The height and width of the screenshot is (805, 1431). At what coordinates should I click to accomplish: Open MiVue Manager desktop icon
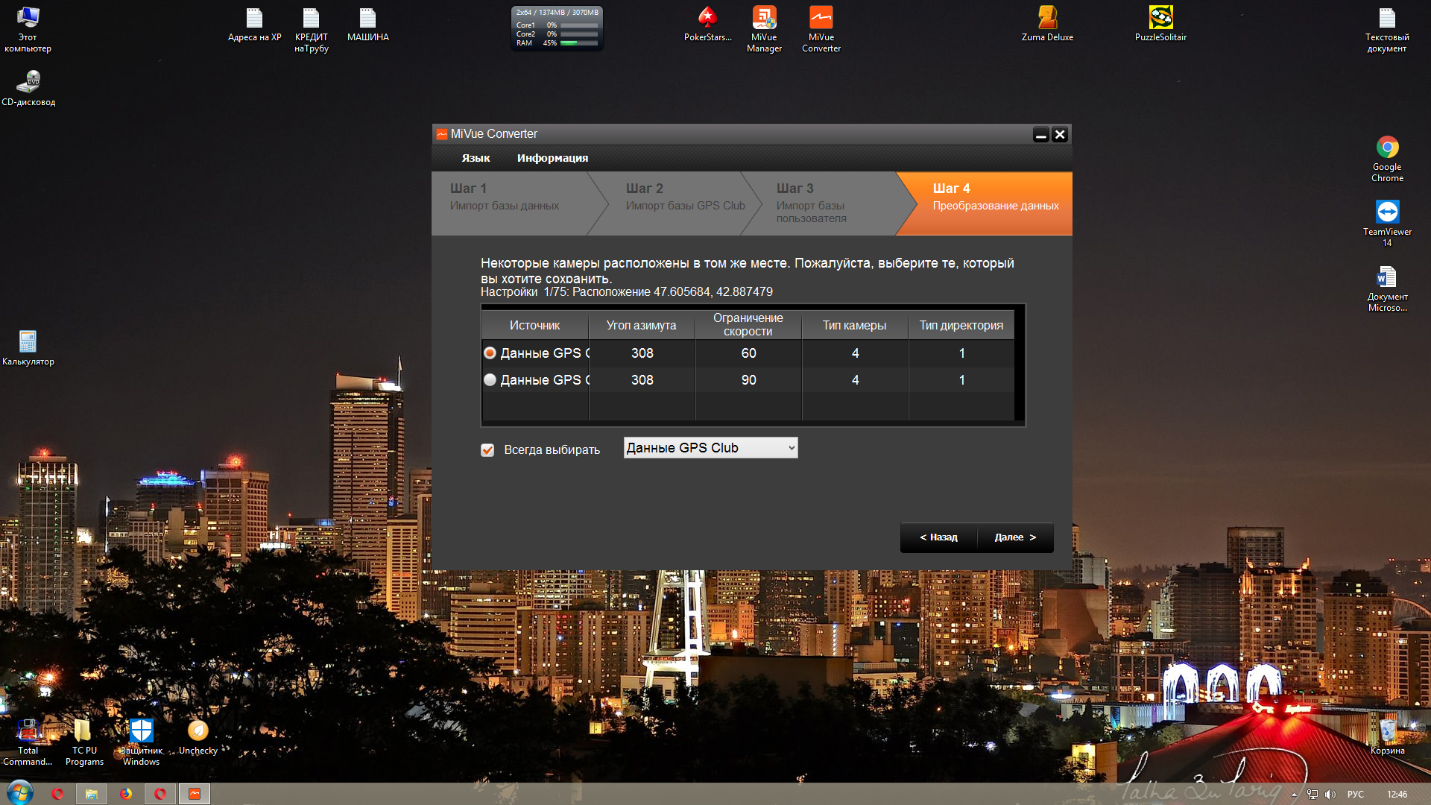click(x=764, y=18)
